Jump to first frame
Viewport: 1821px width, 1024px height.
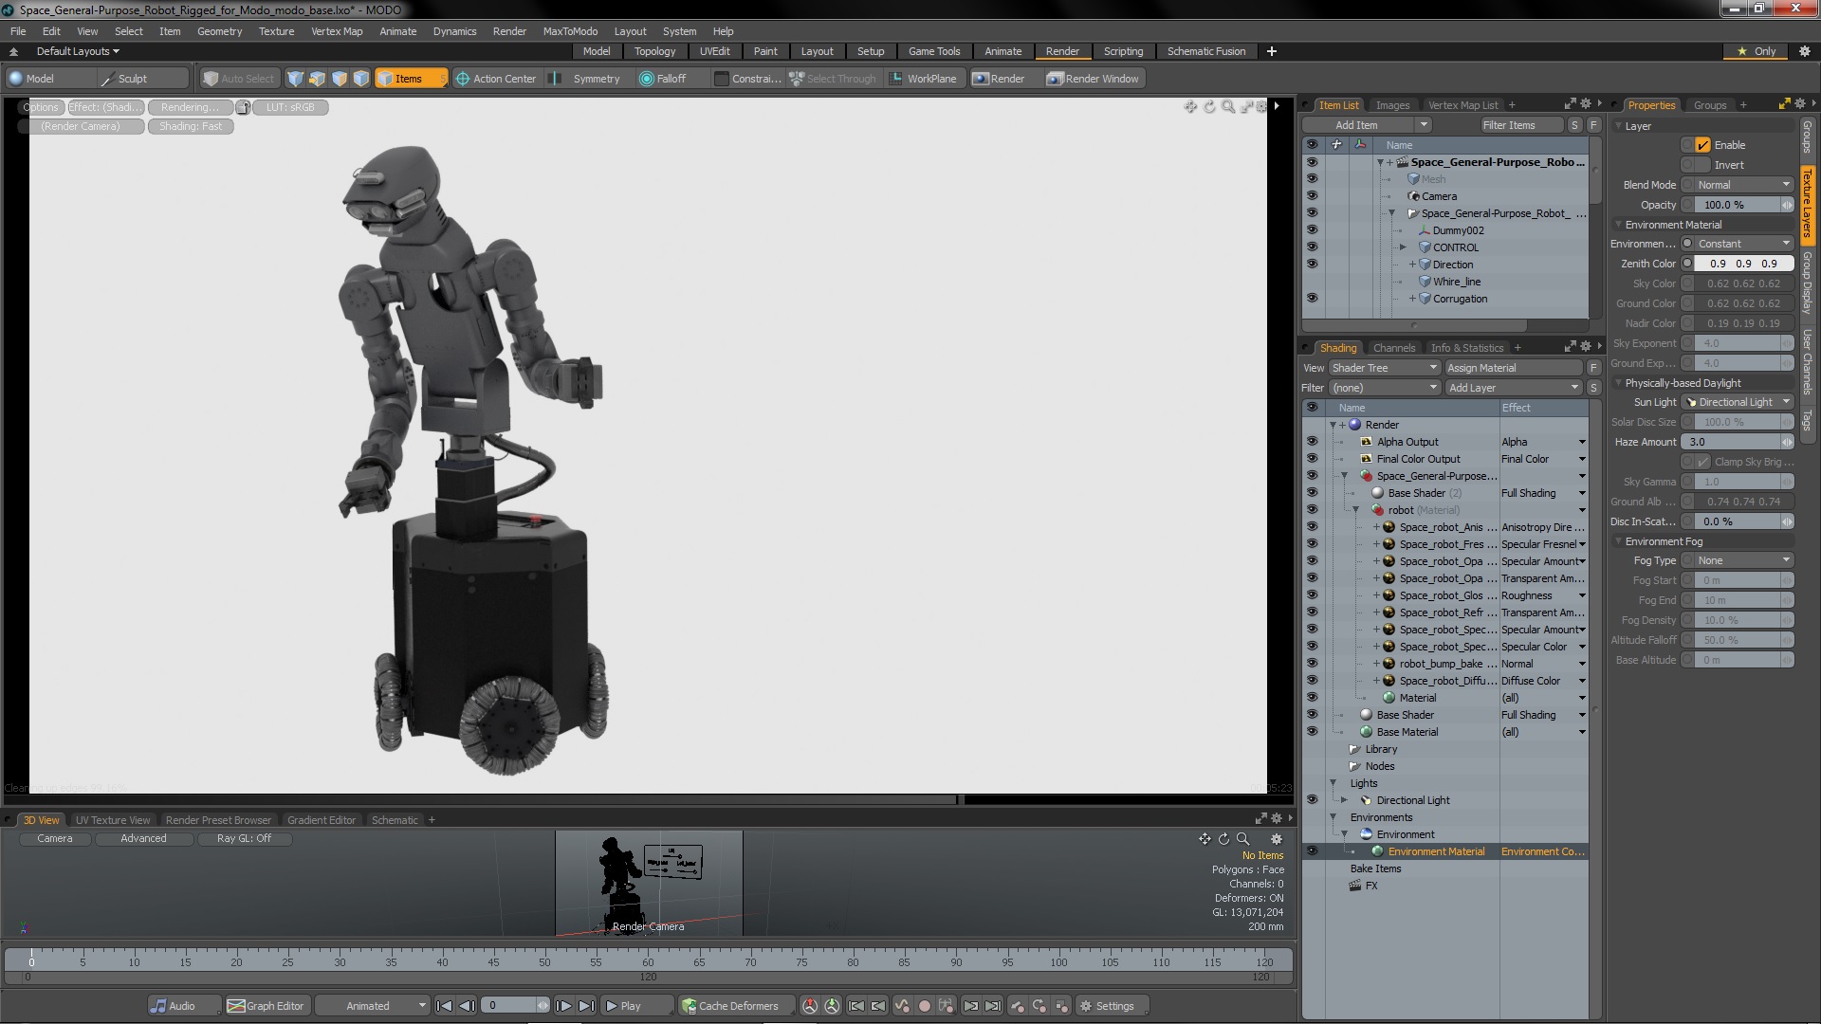(x=444, y=1006)
